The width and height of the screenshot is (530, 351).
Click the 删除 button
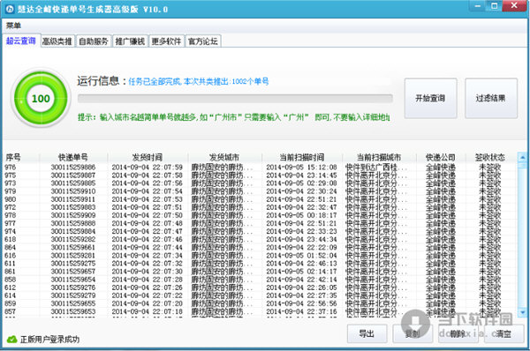point(458,333)
